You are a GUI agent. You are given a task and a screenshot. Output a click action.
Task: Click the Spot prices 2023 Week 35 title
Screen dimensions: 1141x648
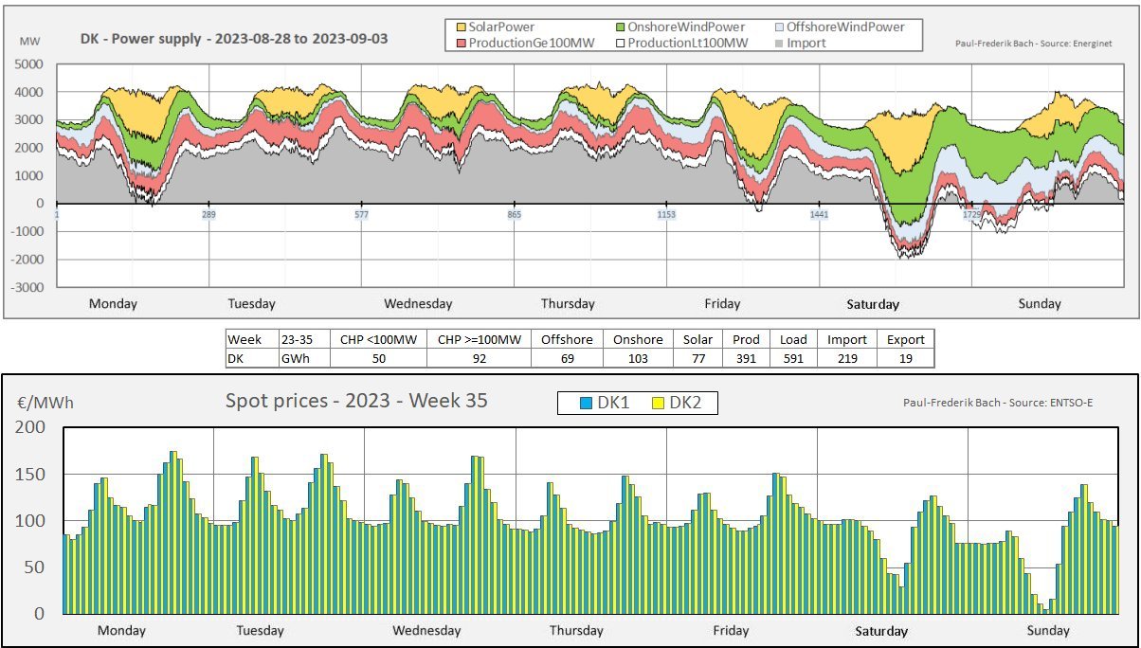[356, 401]
